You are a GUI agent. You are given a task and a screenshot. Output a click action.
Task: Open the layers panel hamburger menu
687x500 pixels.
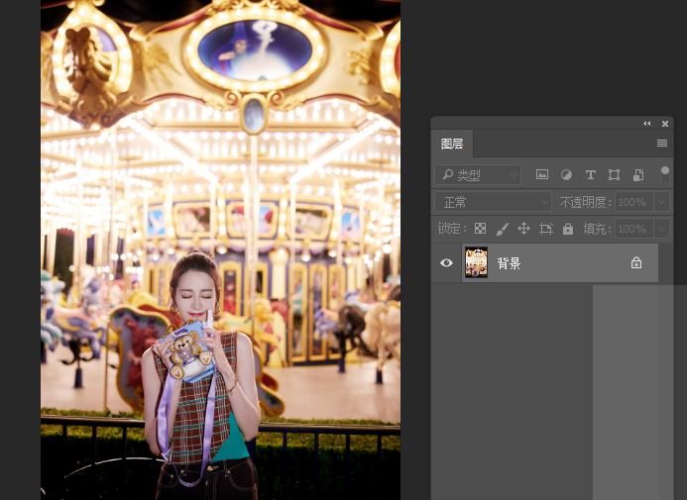[662, 144]
